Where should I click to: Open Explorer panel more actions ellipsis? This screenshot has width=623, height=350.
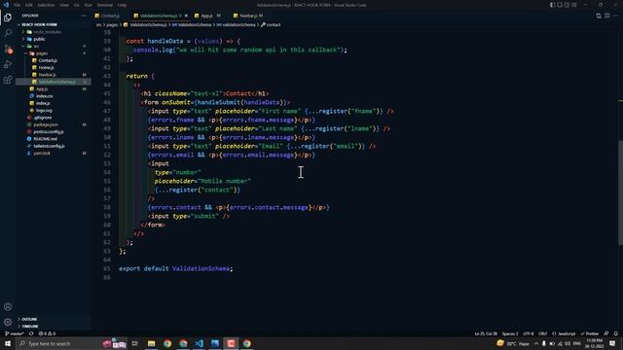pyautogui.click(x=83, y=16)
